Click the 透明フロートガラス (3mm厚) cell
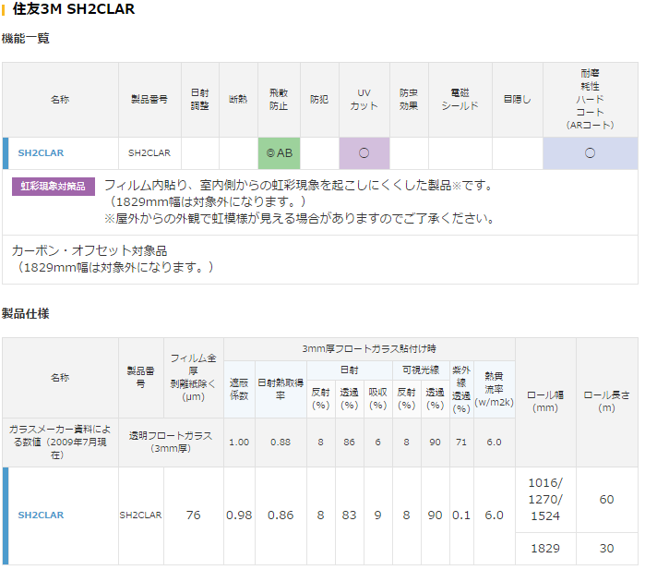 171,442
